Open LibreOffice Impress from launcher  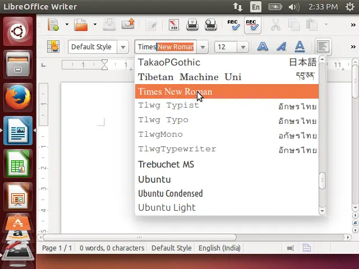pos(18,197)
